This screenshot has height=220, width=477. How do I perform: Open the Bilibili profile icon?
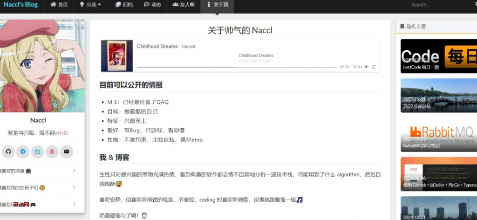point(37,151)
